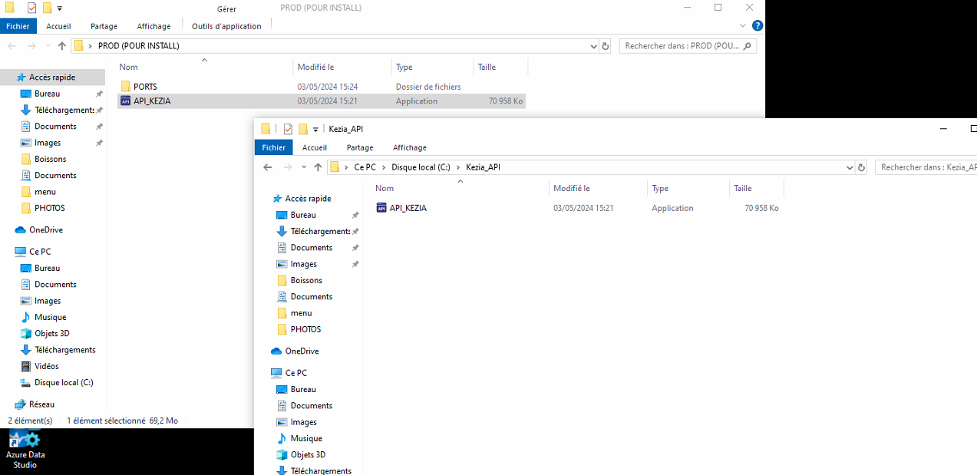This screenshot has width=977, height=475.
Task: Click Réseau in the PROD window sidebar
Action: (x=41, y=404)
